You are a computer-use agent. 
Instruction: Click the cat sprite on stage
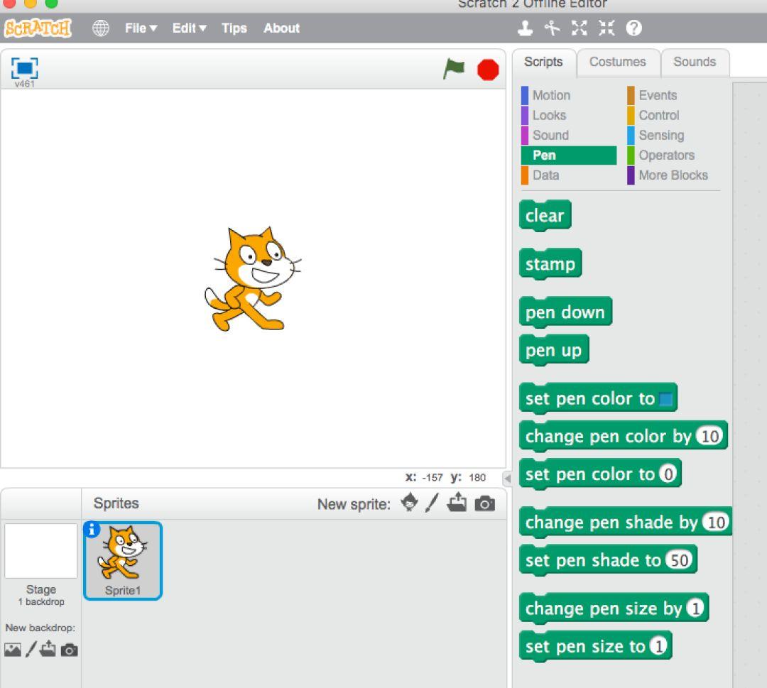point(252,278)
